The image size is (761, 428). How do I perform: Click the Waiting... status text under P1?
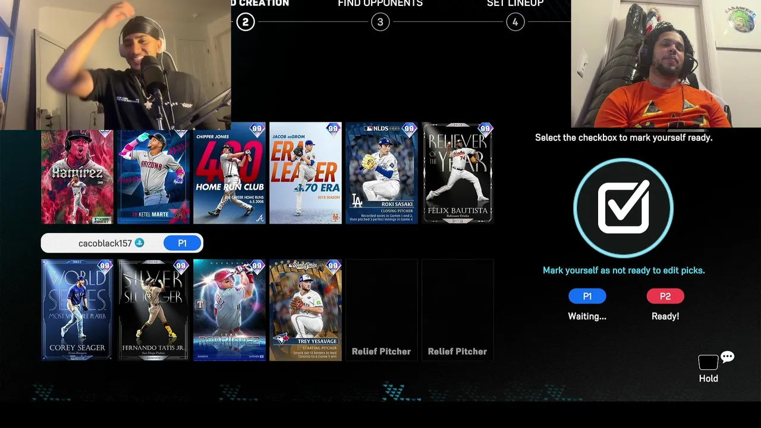[587, 316]
